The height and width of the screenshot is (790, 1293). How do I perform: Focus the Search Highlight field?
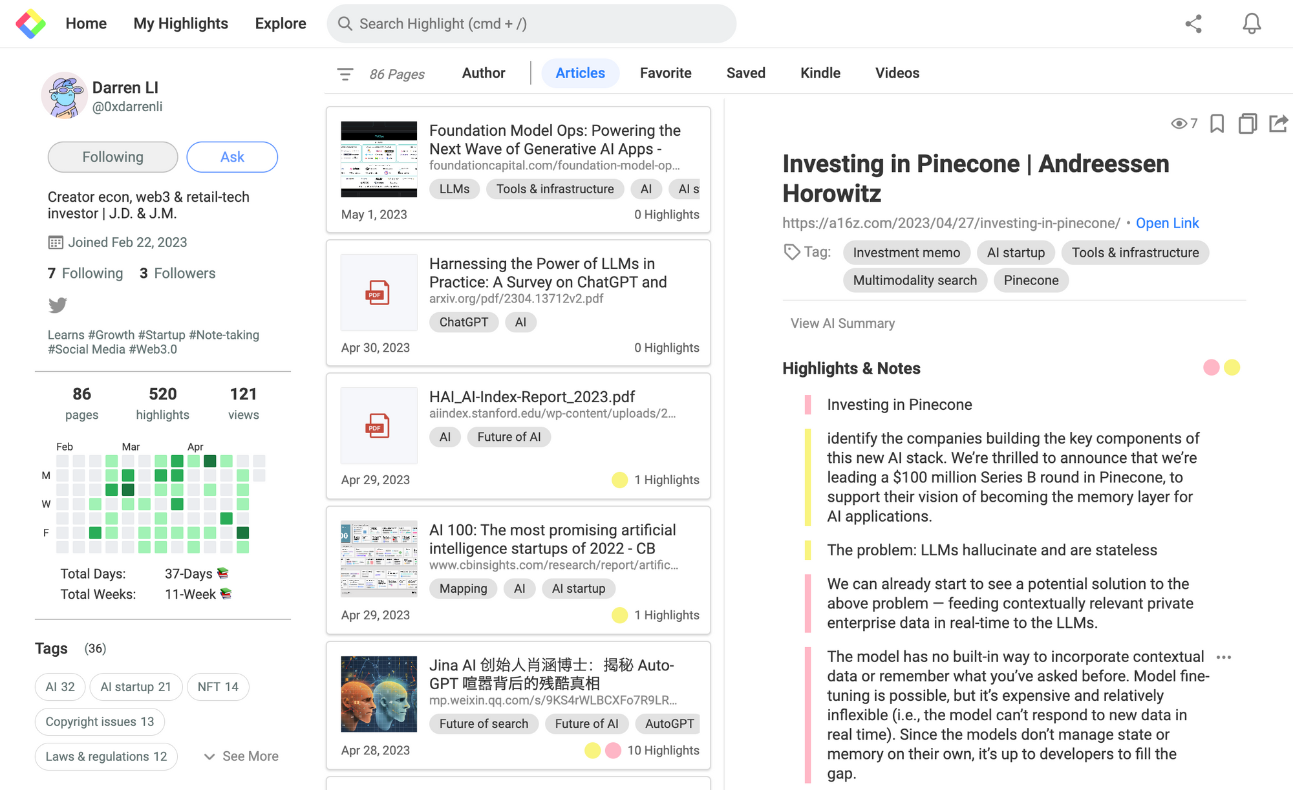point(531,24)
